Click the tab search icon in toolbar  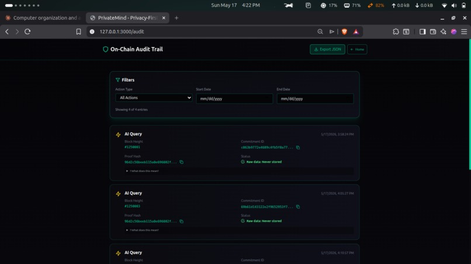(406, 31)
